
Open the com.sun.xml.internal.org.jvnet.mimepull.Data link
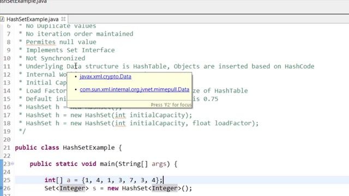pos(135,89)
